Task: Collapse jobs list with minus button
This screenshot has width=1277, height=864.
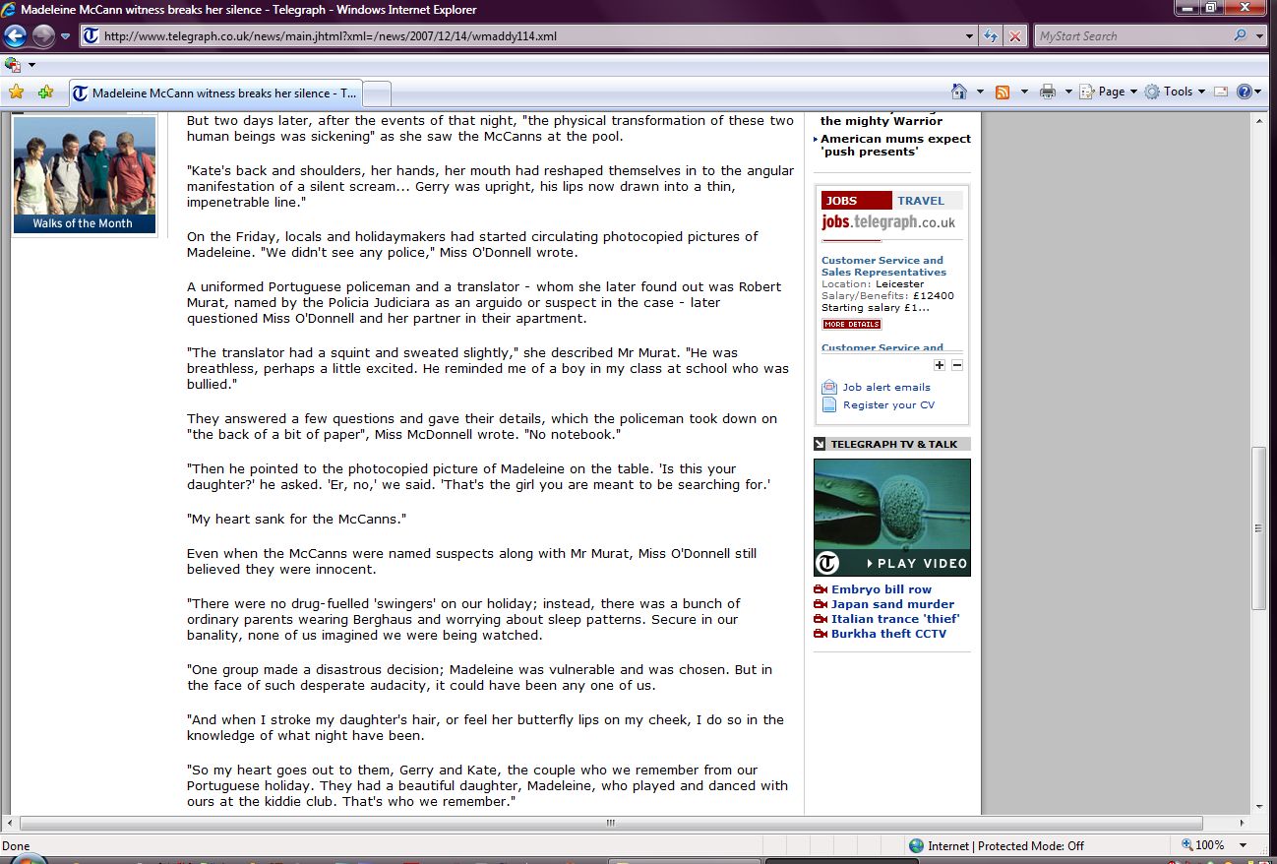Action: pos(957,365)
